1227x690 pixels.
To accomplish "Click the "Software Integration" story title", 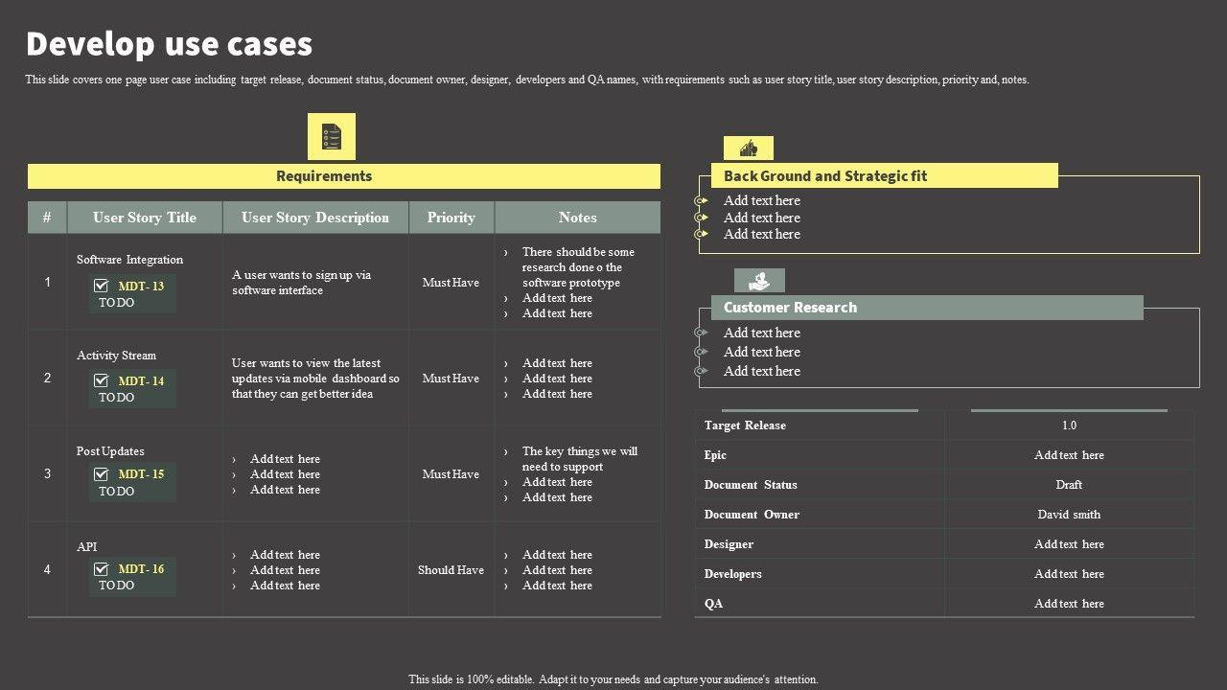I will [x=129, y=260].
